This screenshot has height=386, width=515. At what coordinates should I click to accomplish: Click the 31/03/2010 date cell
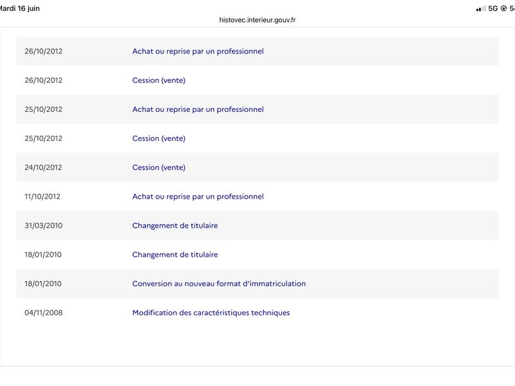tap(43, 226)
